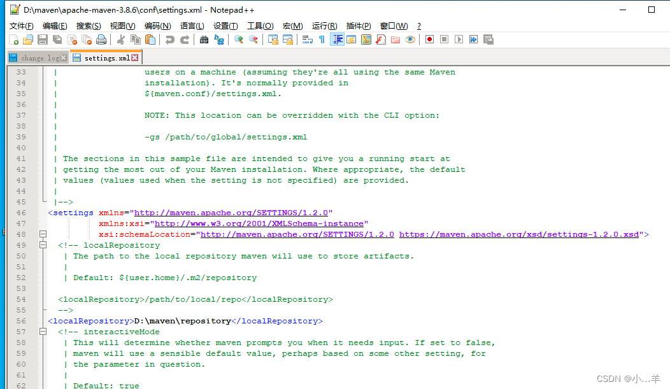The width and height of the screenshot is (670, 389).
Task: Open the ? help menu
Action: point(419,26)
